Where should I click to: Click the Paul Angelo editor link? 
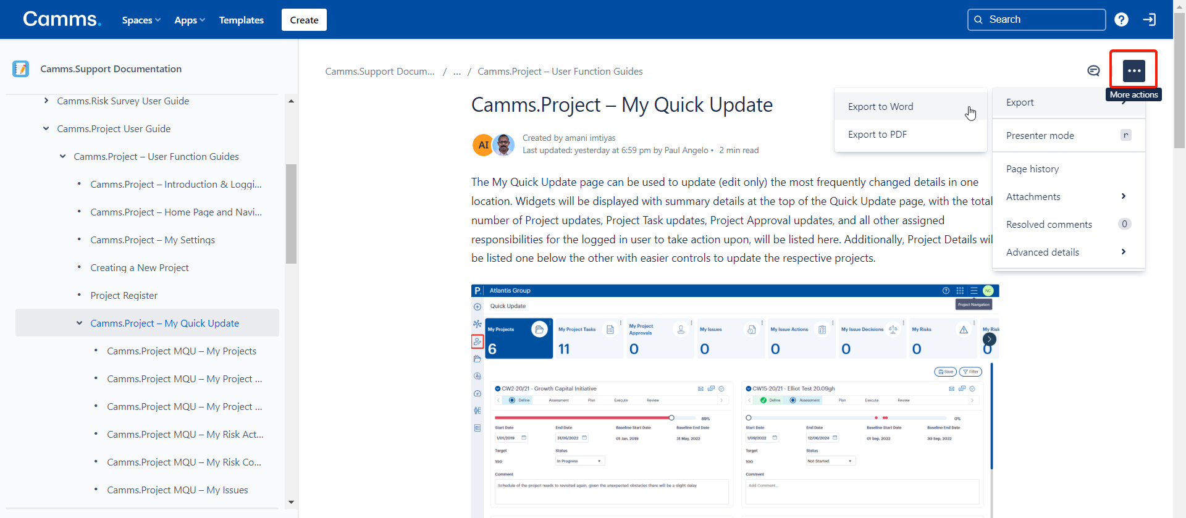[686, 150]
